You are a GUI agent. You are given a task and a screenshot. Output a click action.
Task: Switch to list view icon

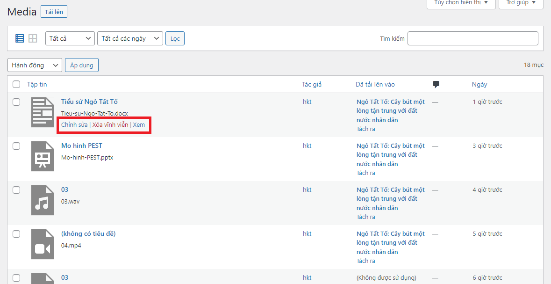(20, 38)
